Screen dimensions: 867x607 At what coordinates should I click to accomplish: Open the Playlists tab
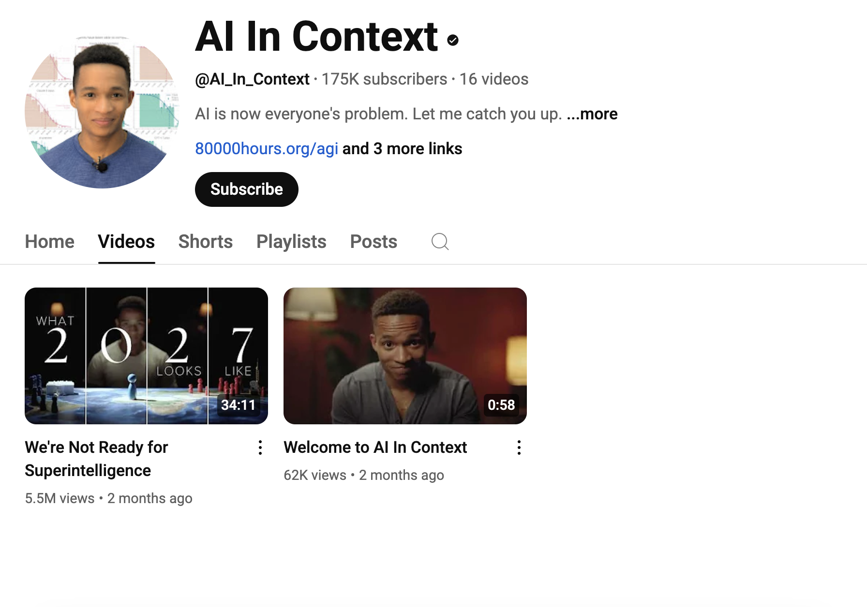(x=291, y=242)
